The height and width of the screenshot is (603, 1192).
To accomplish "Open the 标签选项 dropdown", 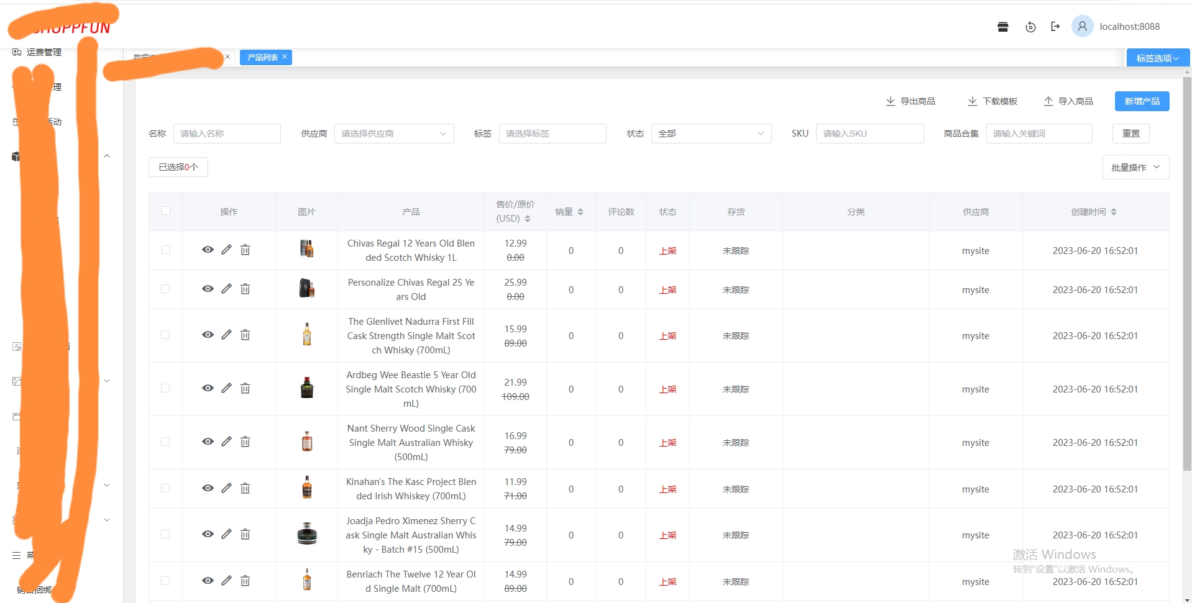I will [x=1158, y=58].
